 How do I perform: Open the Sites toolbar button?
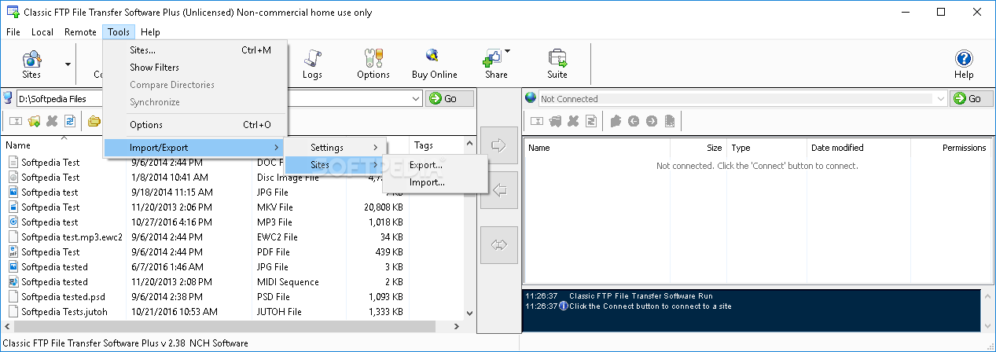[x=31, y=64]
